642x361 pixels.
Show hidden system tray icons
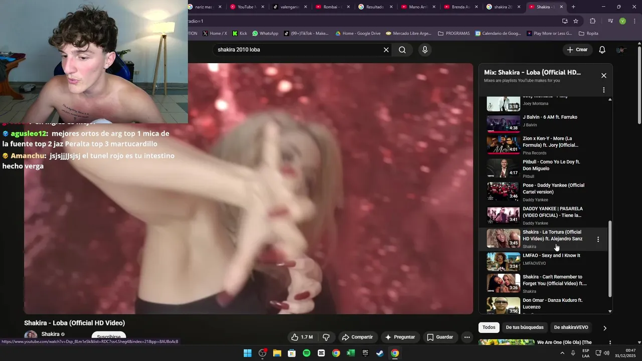pos(562,353)
